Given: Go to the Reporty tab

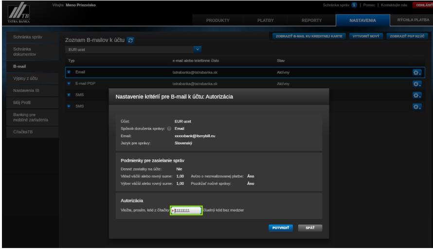Looking at the screenshot, I should (x=311, y=20).
